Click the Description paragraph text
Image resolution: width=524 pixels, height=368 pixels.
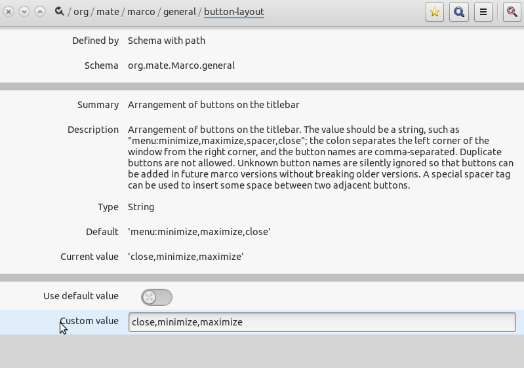[321, 157]
